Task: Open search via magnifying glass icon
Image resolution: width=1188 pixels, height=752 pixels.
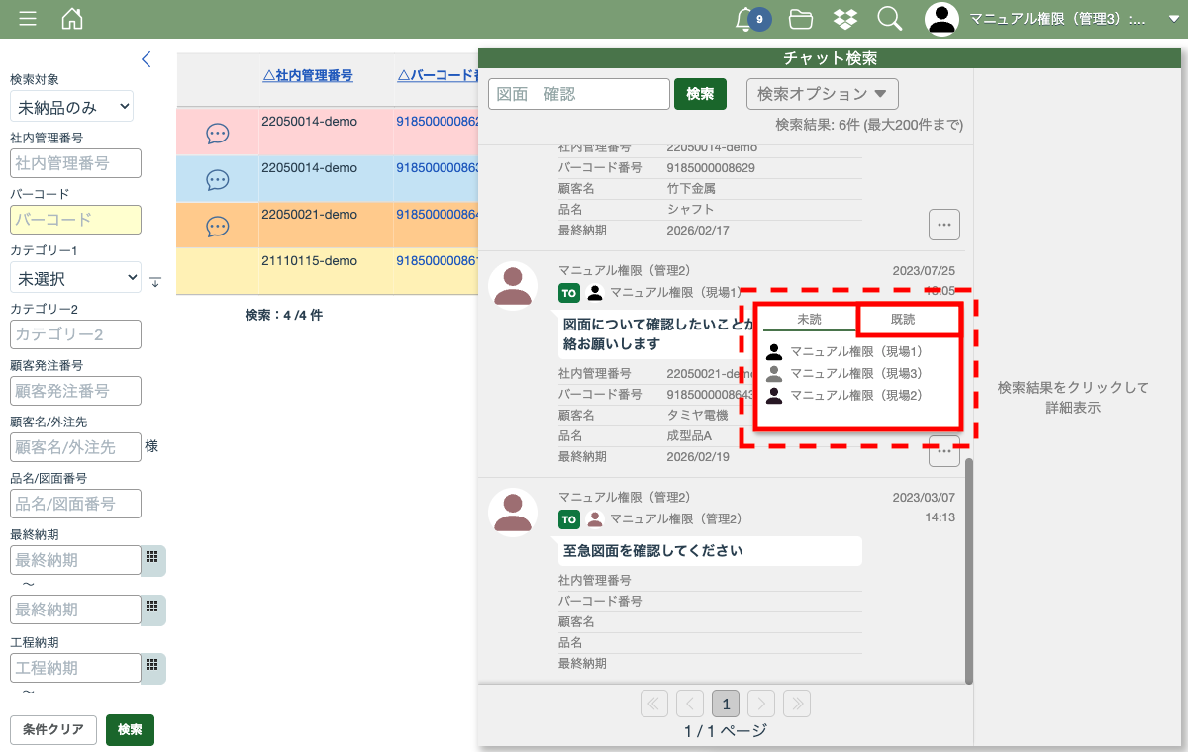Action: [889, 19]
